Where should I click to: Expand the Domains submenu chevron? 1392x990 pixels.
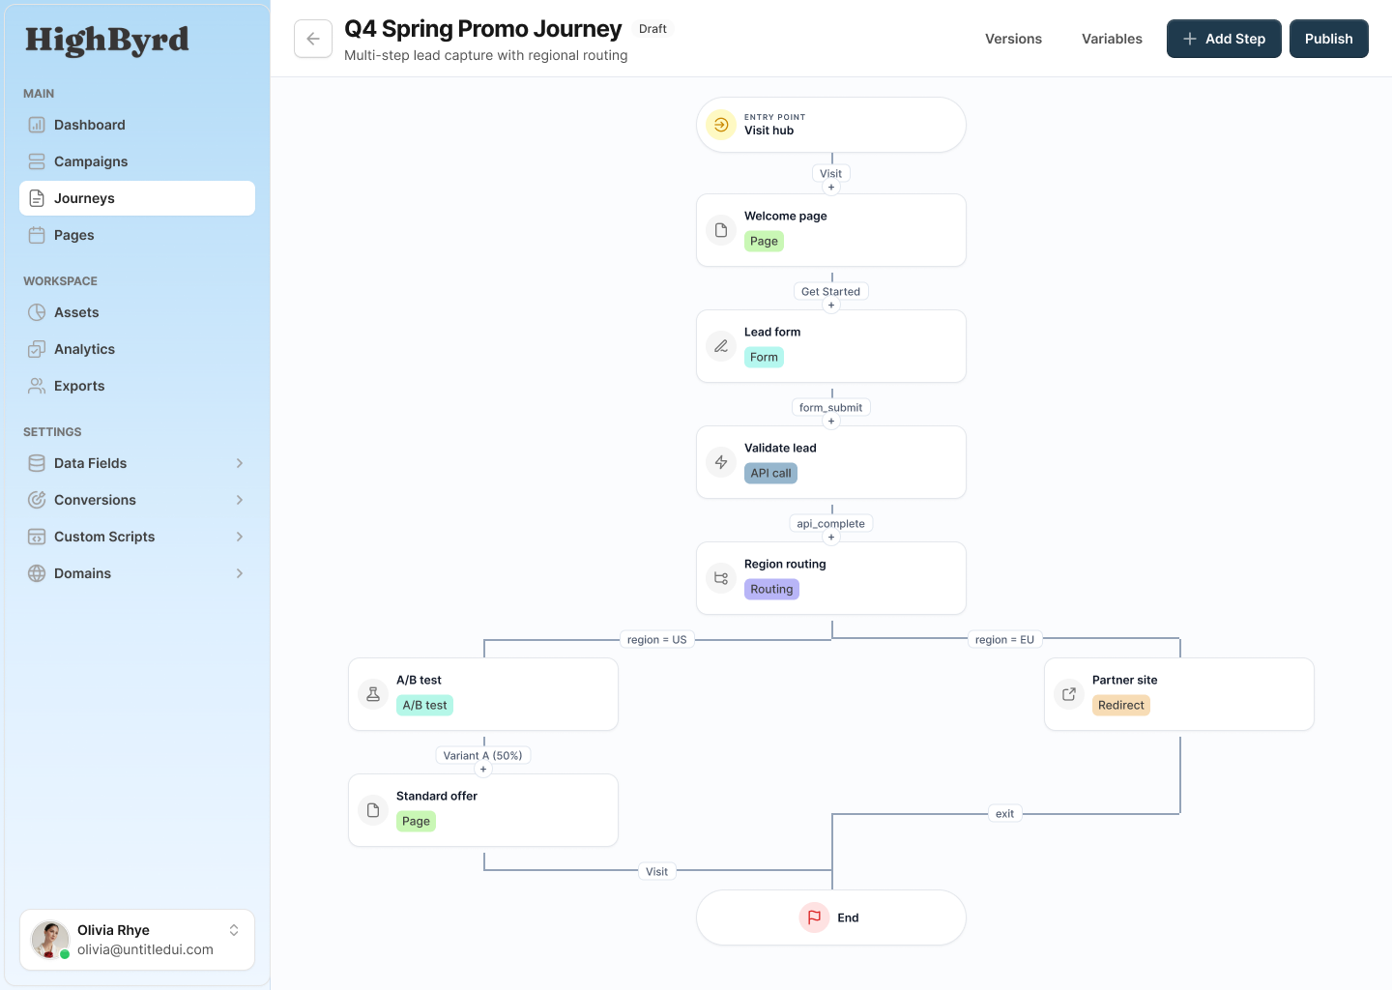click(x=240, y=573)
